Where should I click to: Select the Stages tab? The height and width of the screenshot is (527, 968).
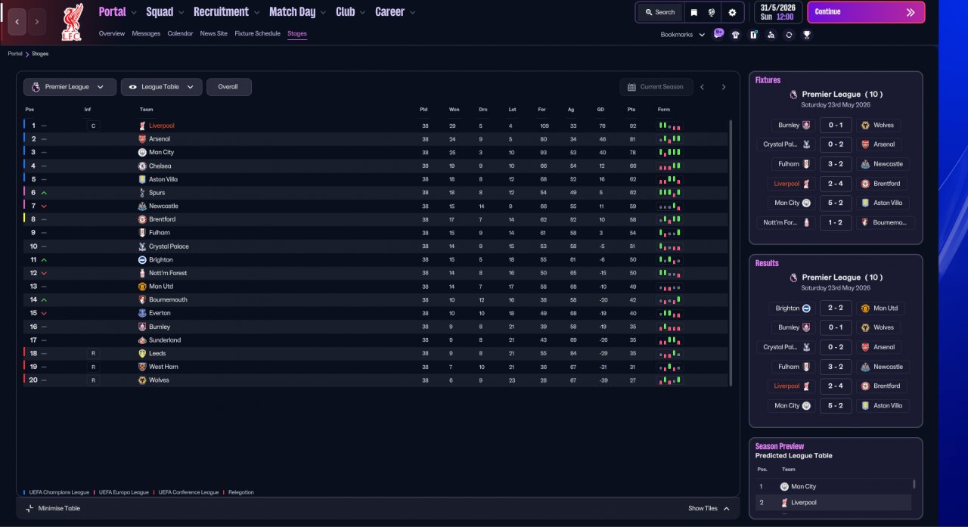pos(297,34)
